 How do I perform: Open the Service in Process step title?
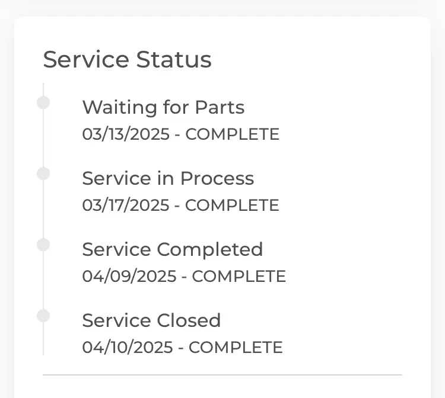pos(168,178)
